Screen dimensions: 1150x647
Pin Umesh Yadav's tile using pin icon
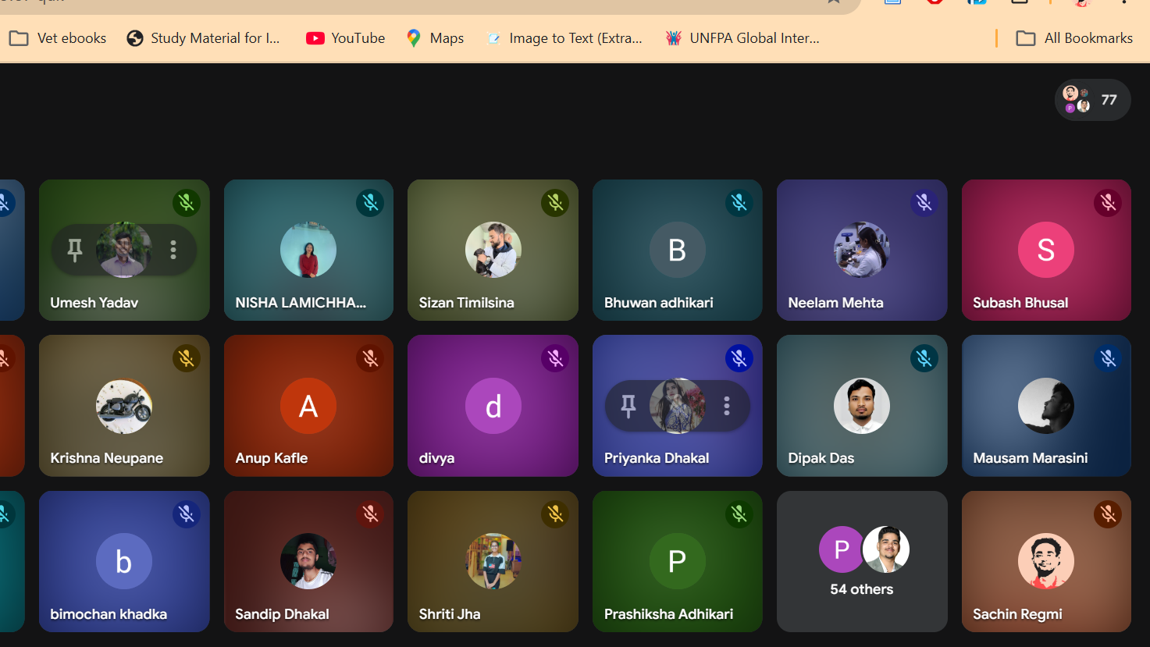[x=75, y=250]
